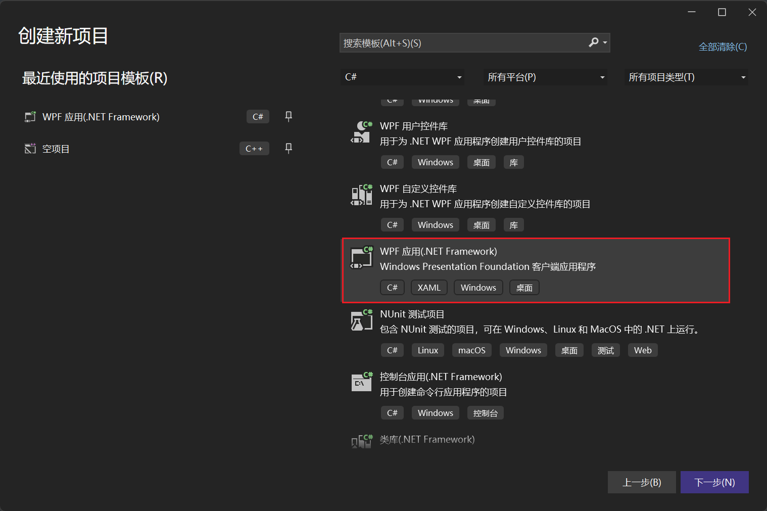Image resolution: width=767 pixels, height=511 pixels.
Task: Click the WPF 用户控件库 description text
Action: [481, 141]
